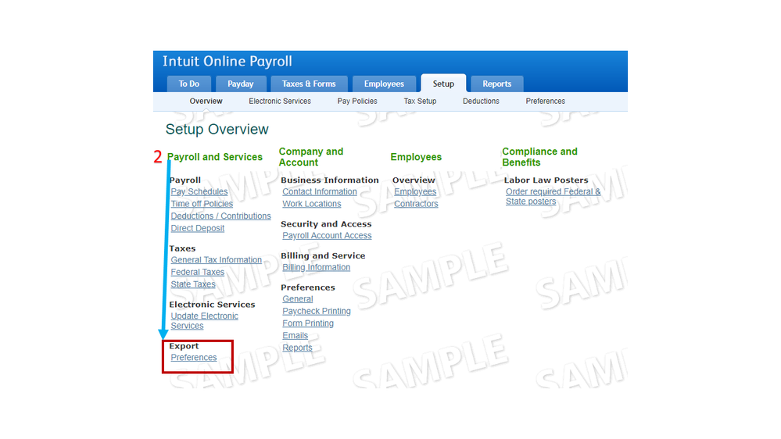Click the Setup Overview heading
The width and height of the screenshot is (781, 439).
[x=217, y=130]
